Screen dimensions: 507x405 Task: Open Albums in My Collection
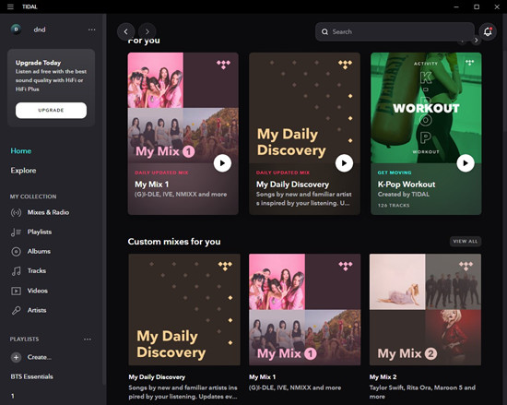[x=39, y=251]
